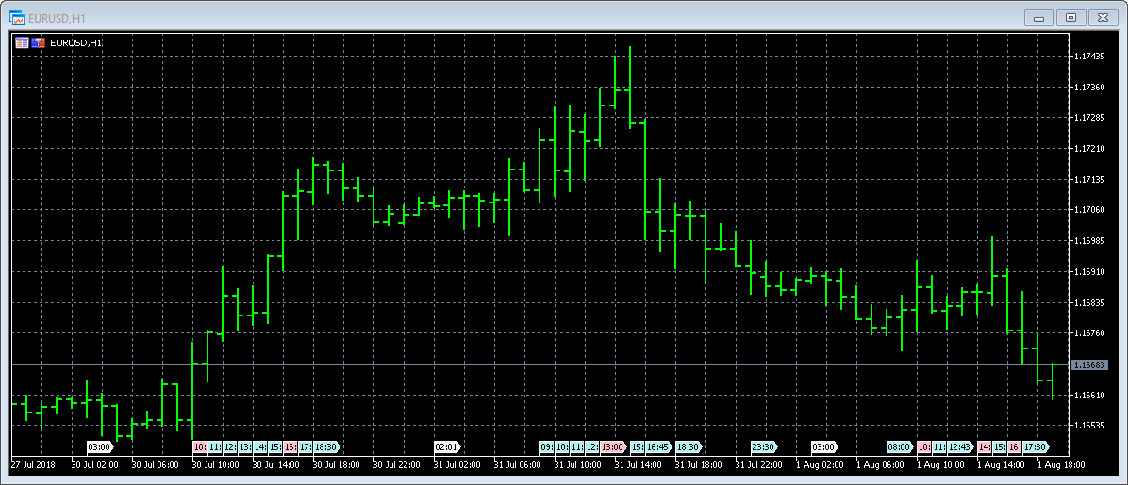This screenshot has width=1128, height=485.
Task: Select the truncated 17: event marker
Action: coord(306,447)
